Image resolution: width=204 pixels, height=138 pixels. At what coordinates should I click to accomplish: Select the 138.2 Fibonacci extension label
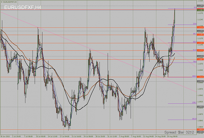pyautogui.click(x=194, y=103)
